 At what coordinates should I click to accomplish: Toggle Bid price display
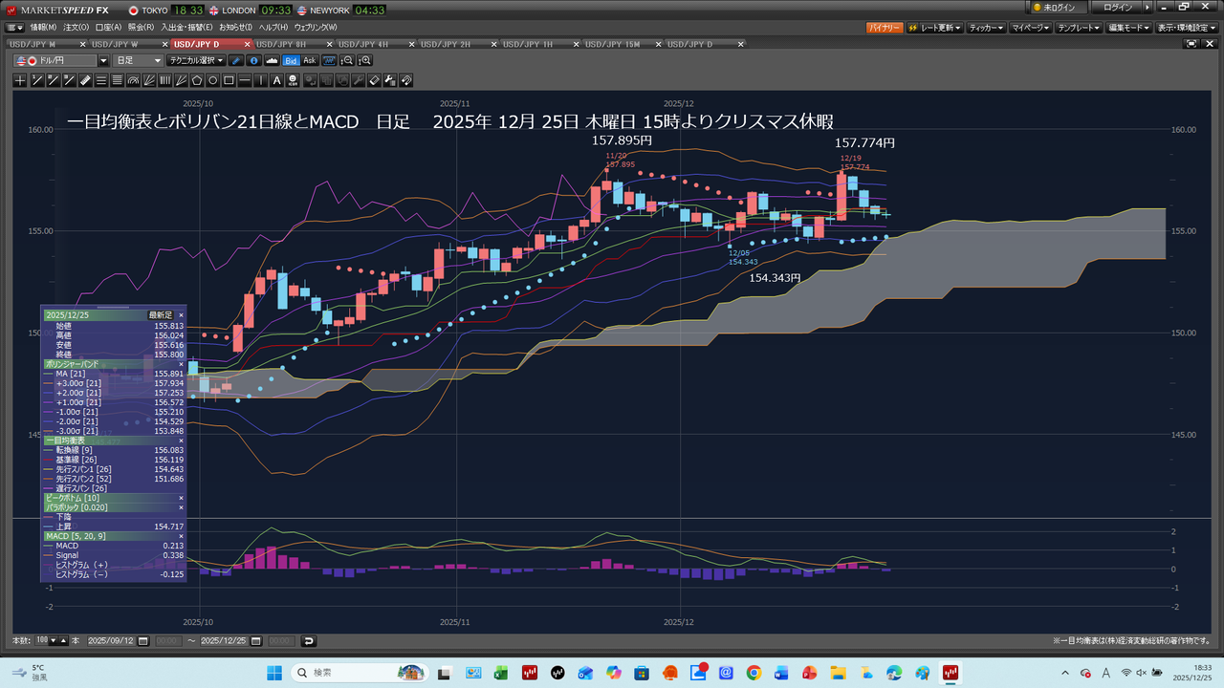point(291,61)
